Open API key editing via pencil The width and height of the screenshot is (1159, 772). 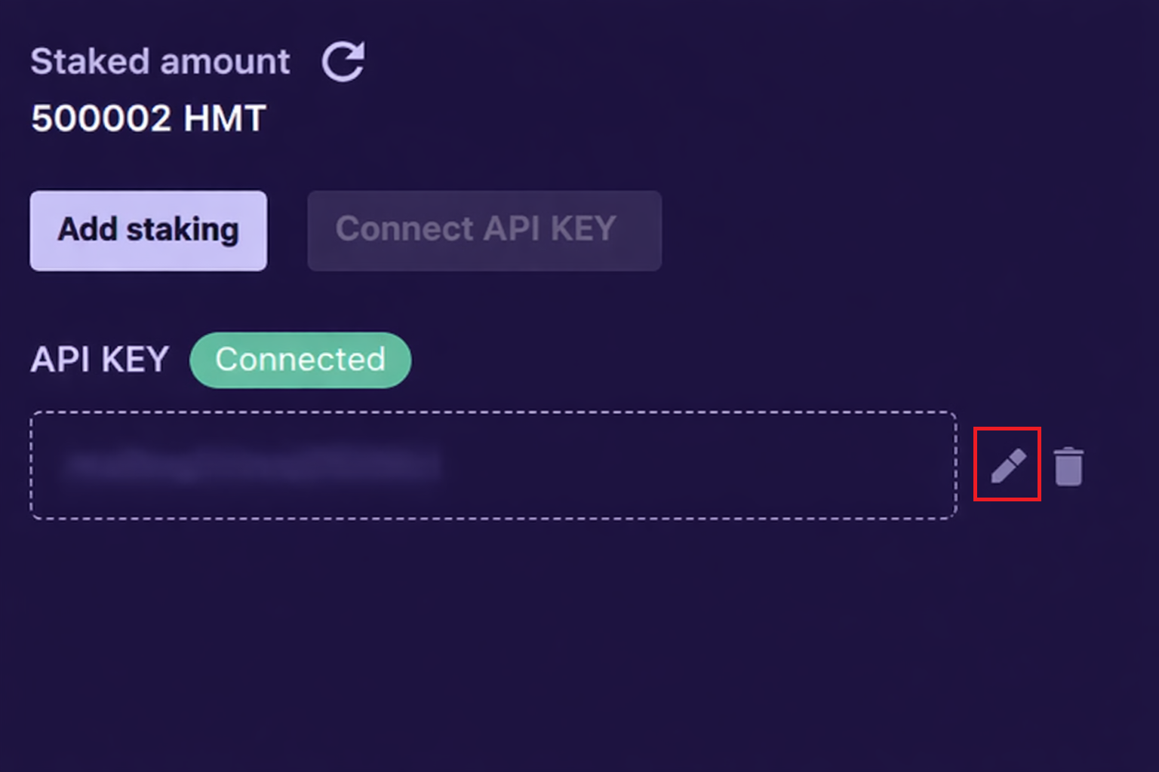[x=1008, y=465]
